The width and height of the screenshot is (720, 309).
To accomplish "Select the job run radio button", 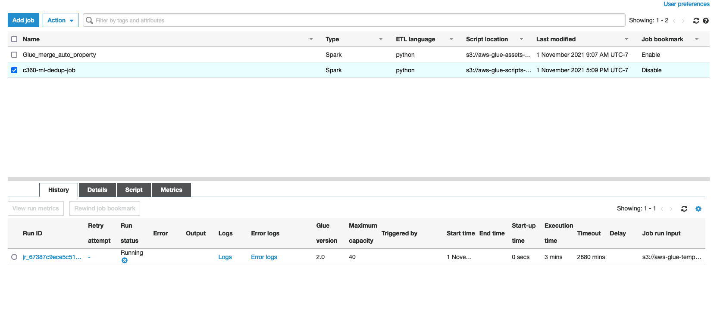I will point(14,257).
